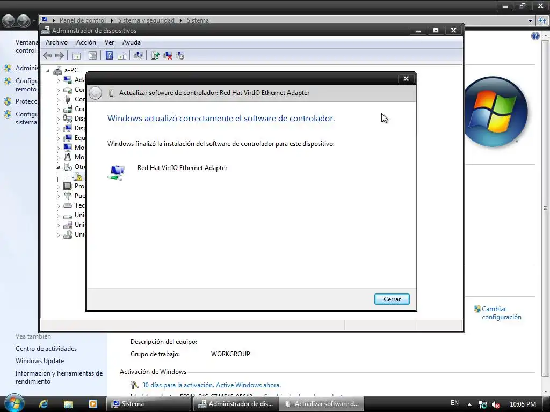
Task: Switch to the Sistema taskbar button
Action: pyautogui.click(x=148, y=404)
